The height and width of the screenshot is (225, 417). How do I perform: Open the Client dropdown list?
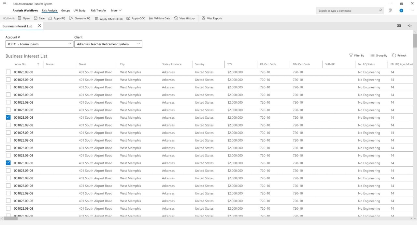(x=138, y=44)
